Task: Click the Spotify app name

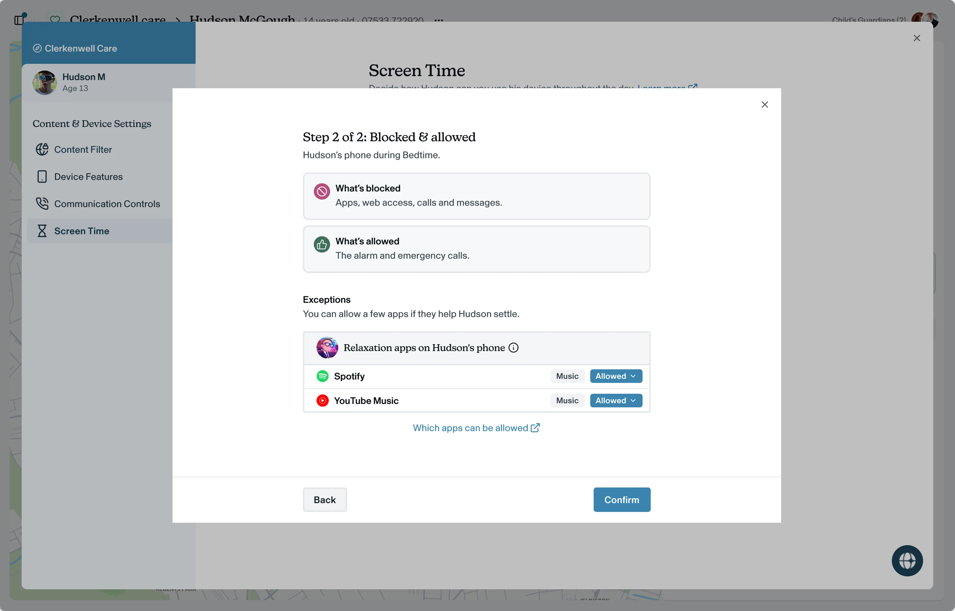Action: 349,376
